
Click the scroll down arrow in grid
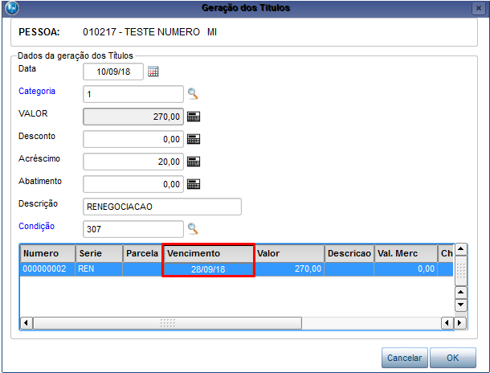[x=461, y=305]
